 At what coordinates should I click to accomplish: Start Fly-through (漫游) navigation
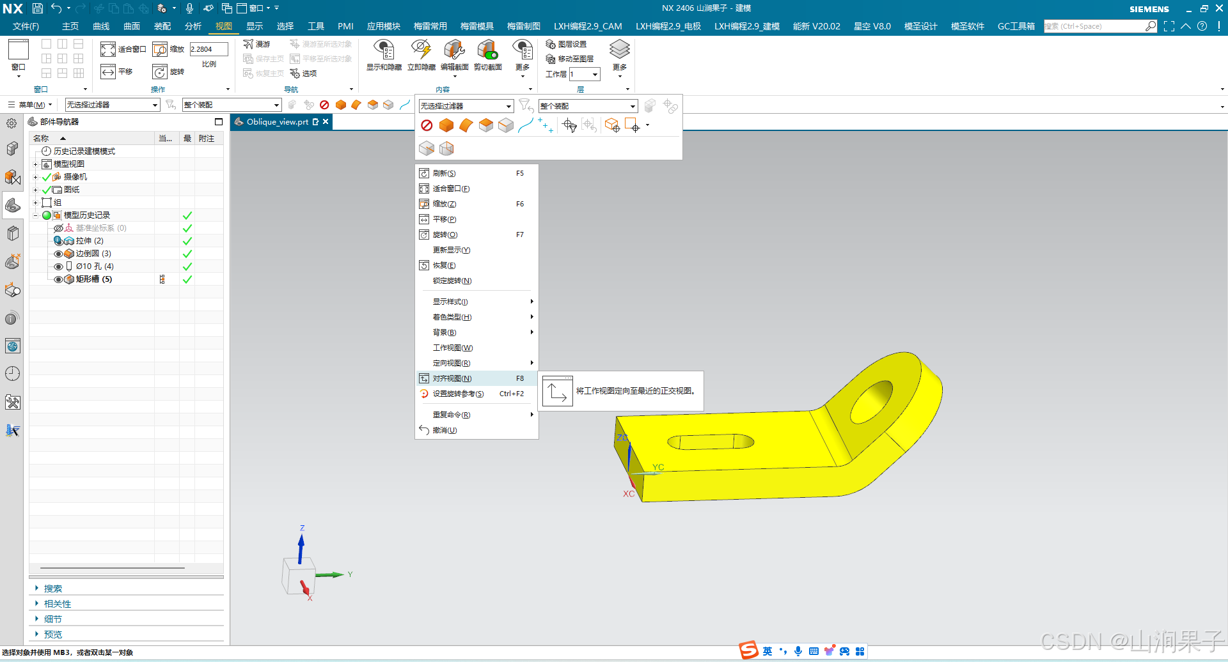coord(257,44)
